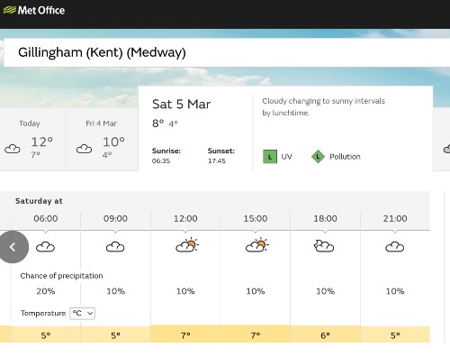The image size is (450, 357).
Task: Open the temperature unit °C dropdown
Action: point(83,314)
